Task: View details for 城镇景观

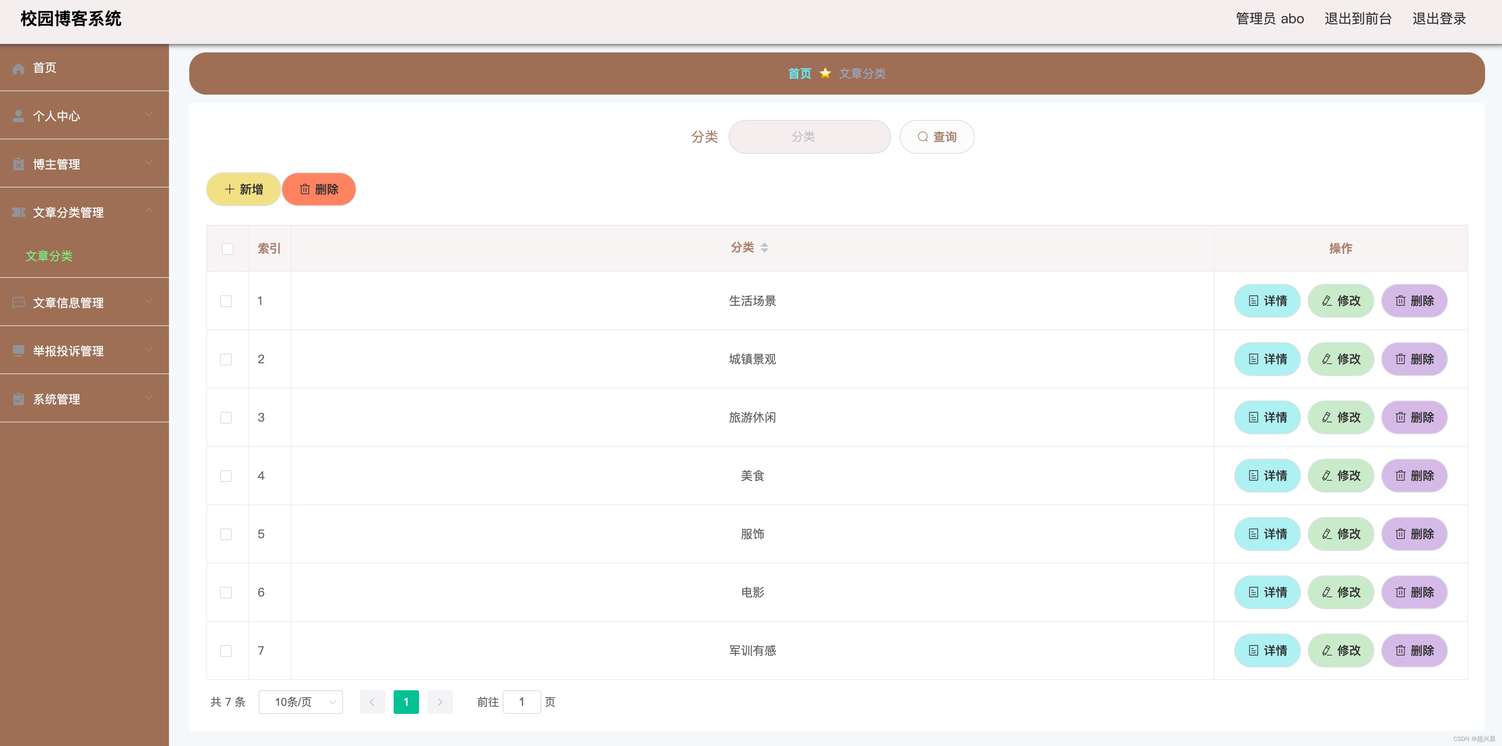Action: coord(1267,359)
